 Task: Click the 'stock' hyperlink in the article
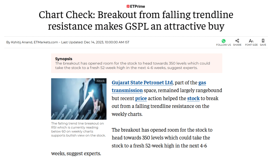tap(193, 98)
